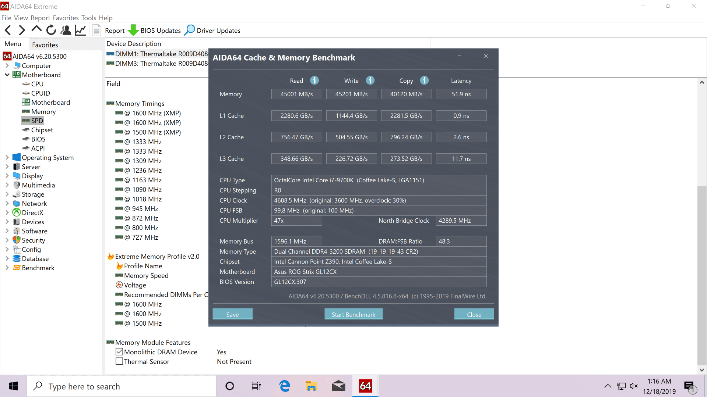This screenshot has height=397, width=707.
Task: Open the graph chart toolbar icon
Action: [x=80, y=30]
